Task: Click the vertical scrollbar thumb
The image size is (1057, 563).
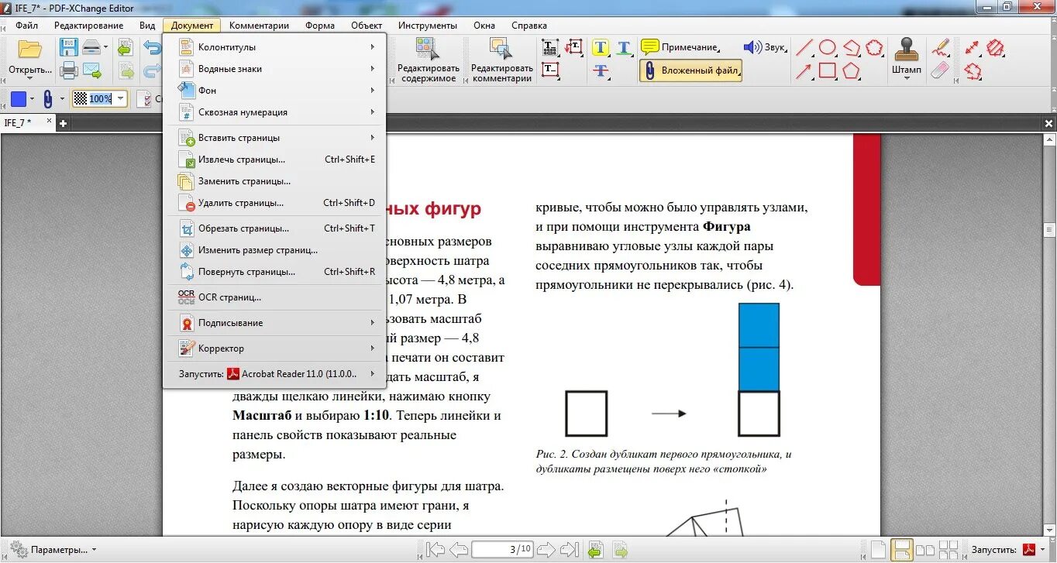Action: [1049, 230]
